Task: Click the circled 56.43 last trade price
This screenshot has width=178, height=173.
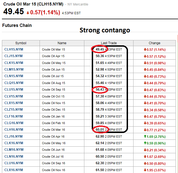Action: pos(100,90)
